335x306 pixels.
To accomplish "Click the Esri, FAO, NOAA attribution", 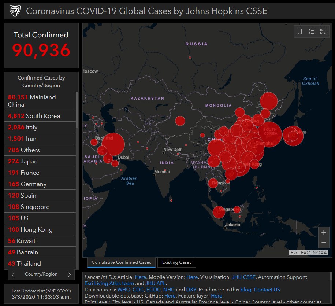I will click(309, 253).
